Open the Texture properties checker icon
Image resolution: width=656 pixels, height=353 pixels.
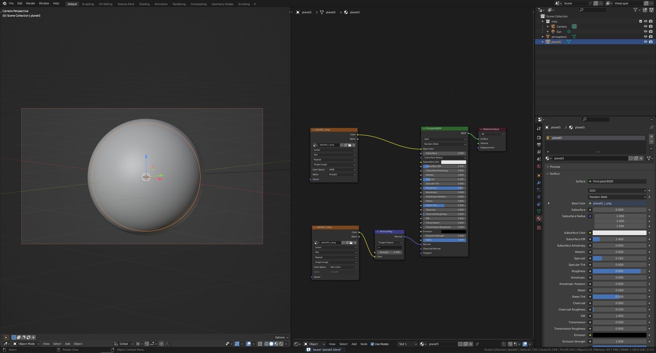point(539,228)
